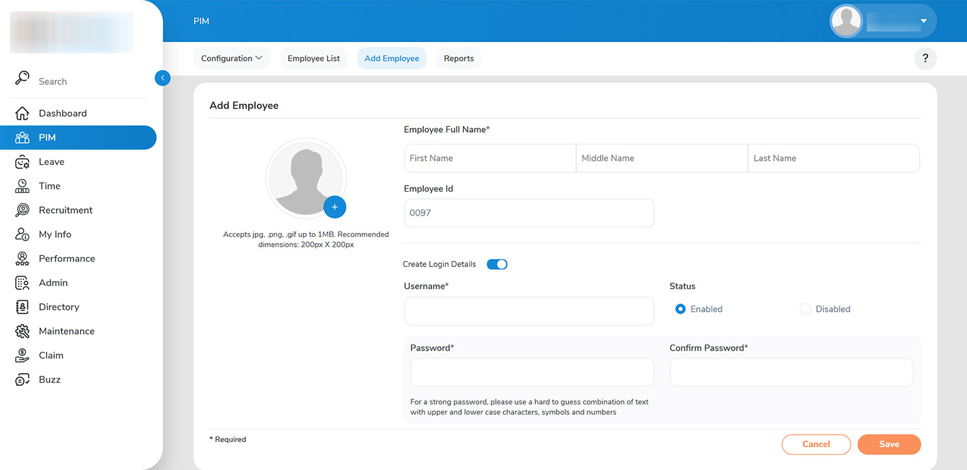Toggle Create Login Details switch off

[x=497, y=264]
